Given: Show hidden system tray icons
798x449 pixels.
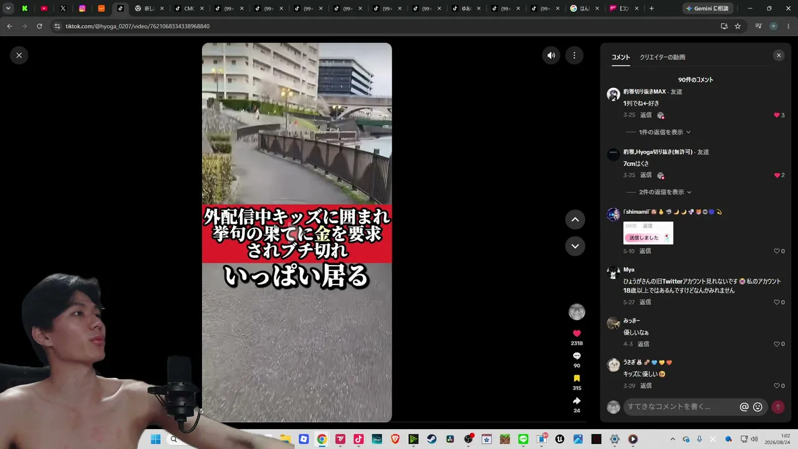Looking at the screenshot, I should point(673,439).
